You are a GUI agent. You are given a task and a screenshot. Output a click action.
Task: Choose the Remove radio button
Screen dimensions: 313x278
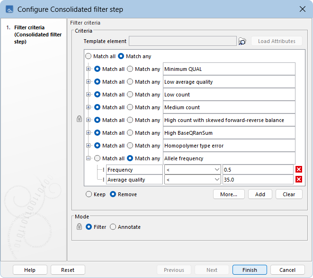coord(113,194)
